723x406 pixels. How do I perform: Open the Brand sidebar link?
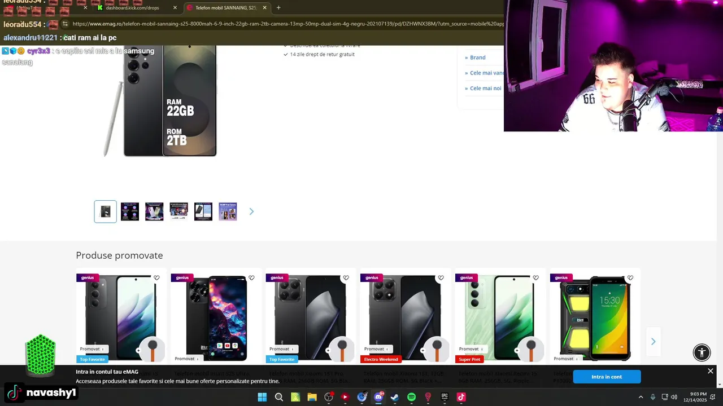(478, 58)
